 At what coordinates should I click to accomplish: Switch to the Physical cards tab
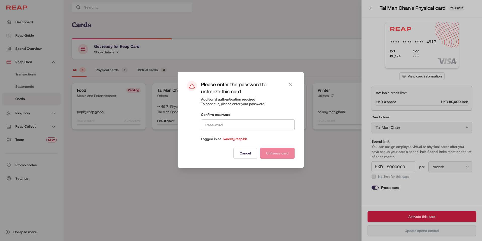107,70
